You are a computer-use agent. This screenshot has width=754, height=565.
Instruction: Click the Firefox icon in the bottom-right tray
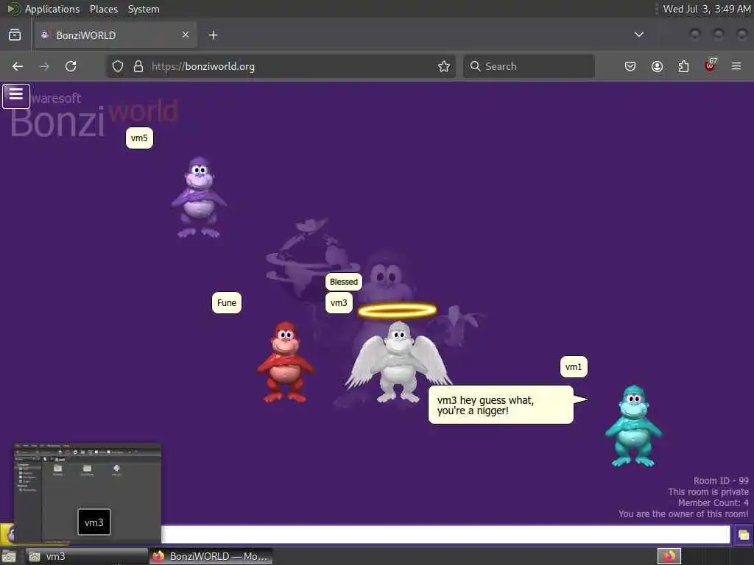coord(669,556)
